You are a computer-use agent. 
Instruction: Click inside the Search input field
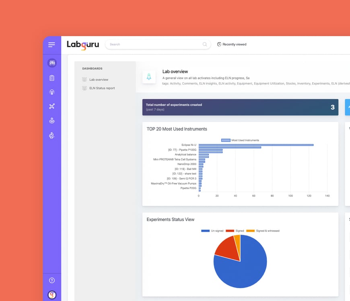coord(157,44)
